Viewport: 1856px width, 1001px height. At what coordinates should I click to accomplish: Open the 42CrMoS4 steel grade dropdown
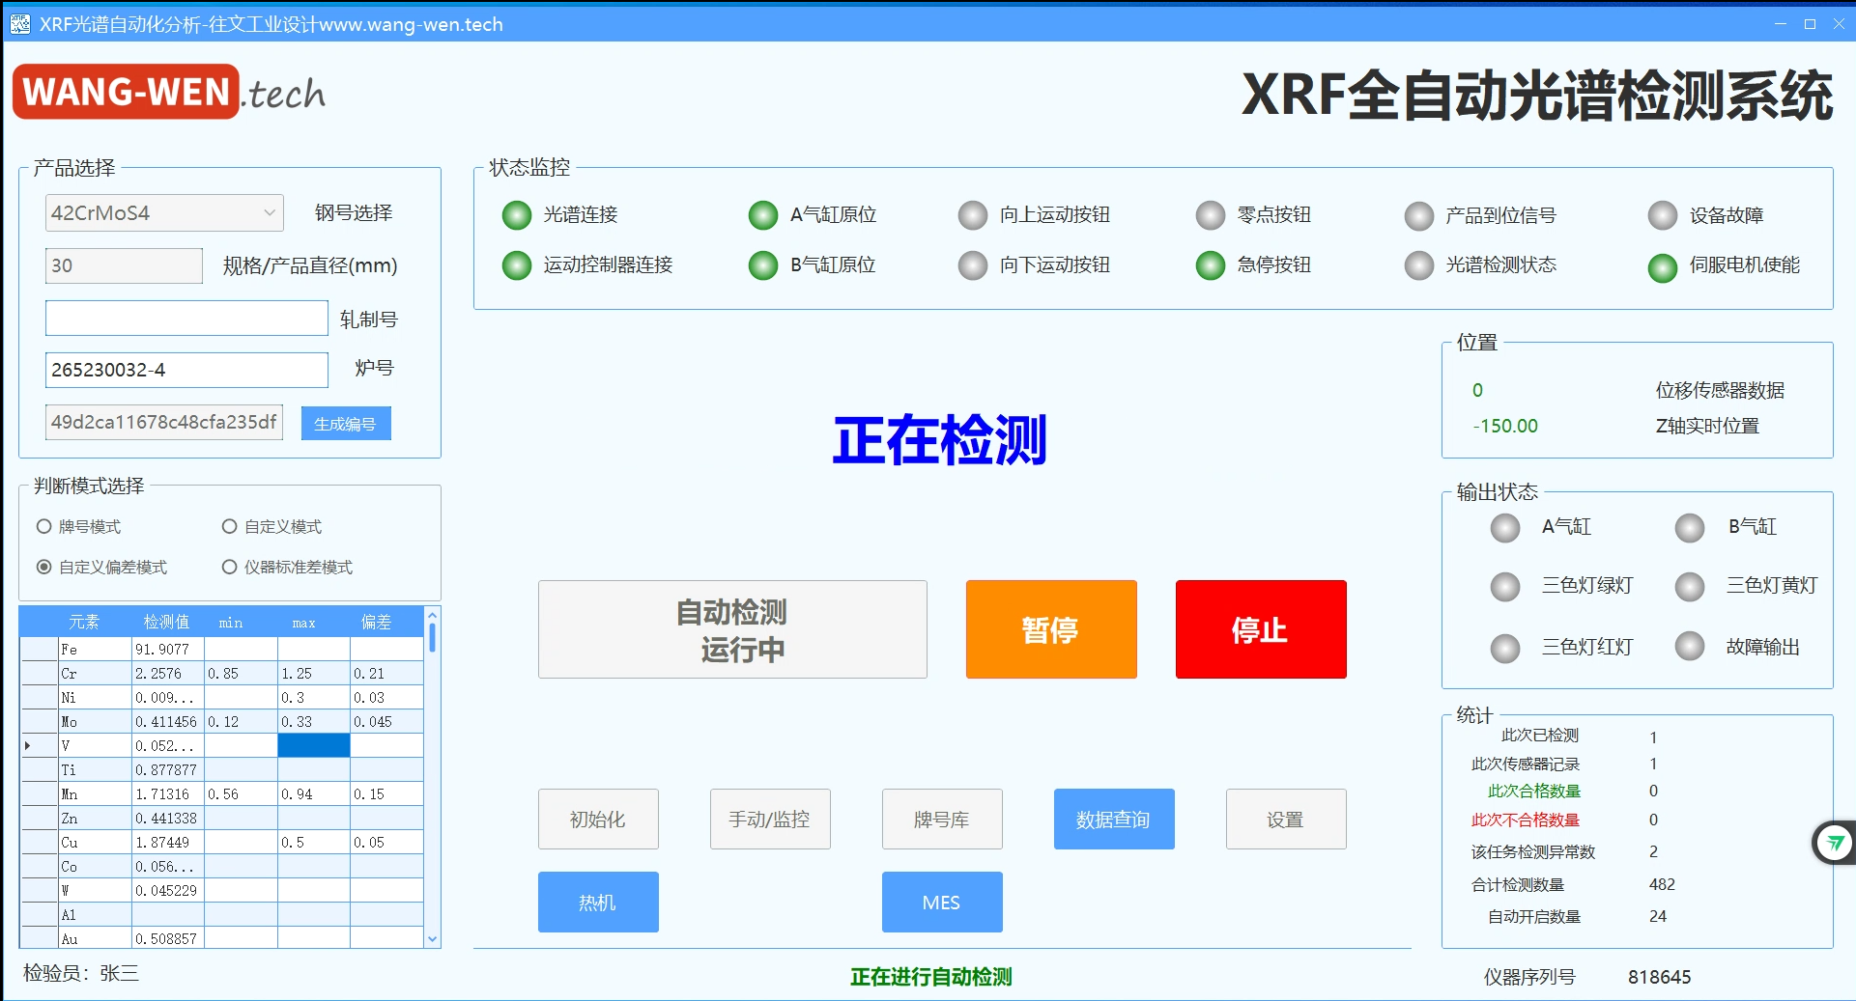coord(164,213)
